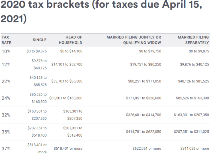Click the 22% tax rate cell
The height and width of the screenshot is (157, 211).
(x=6, y=82)
